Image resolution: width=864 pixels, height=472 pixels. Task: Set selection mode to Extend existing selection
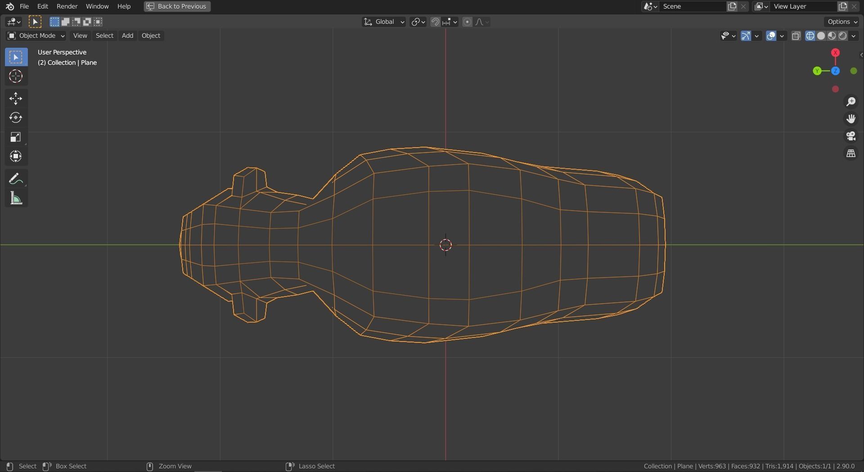point(65,22)
